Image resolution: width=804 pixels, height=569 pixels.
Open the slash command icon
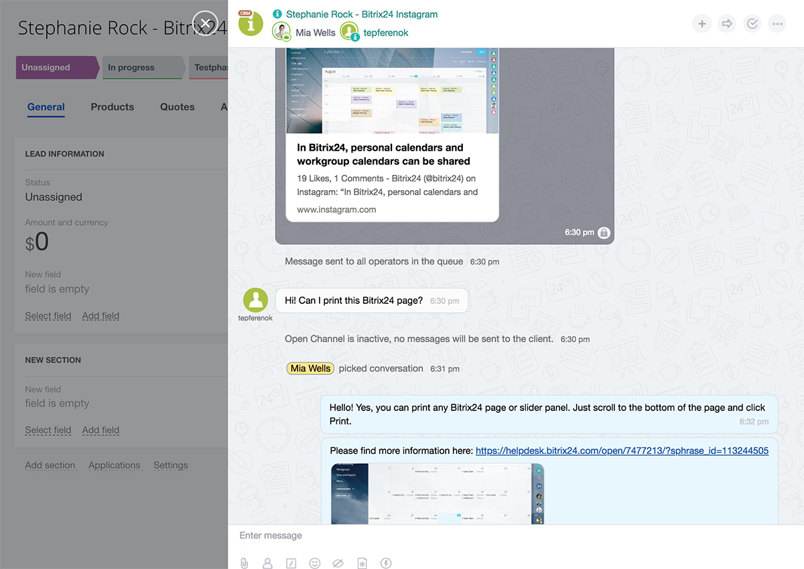[291, 563]
